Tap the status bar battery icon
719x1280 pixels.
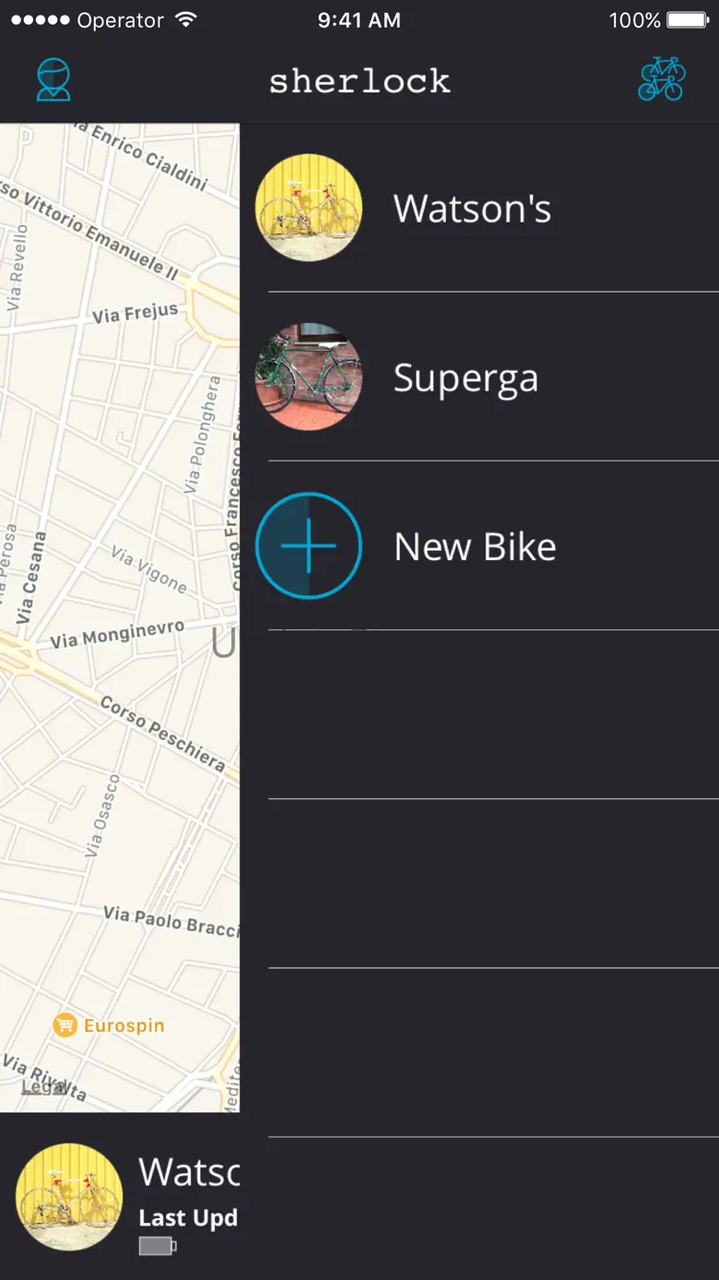click(x=686, y=20)
